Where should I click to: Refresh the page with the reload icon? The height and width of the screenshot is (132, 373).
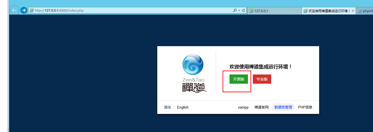tap(244, 11)
